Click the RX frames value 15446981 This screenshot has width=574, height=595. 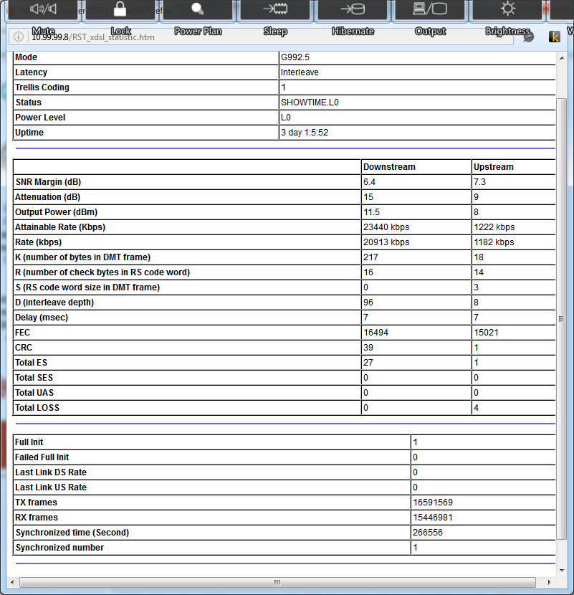click(433, 518)
